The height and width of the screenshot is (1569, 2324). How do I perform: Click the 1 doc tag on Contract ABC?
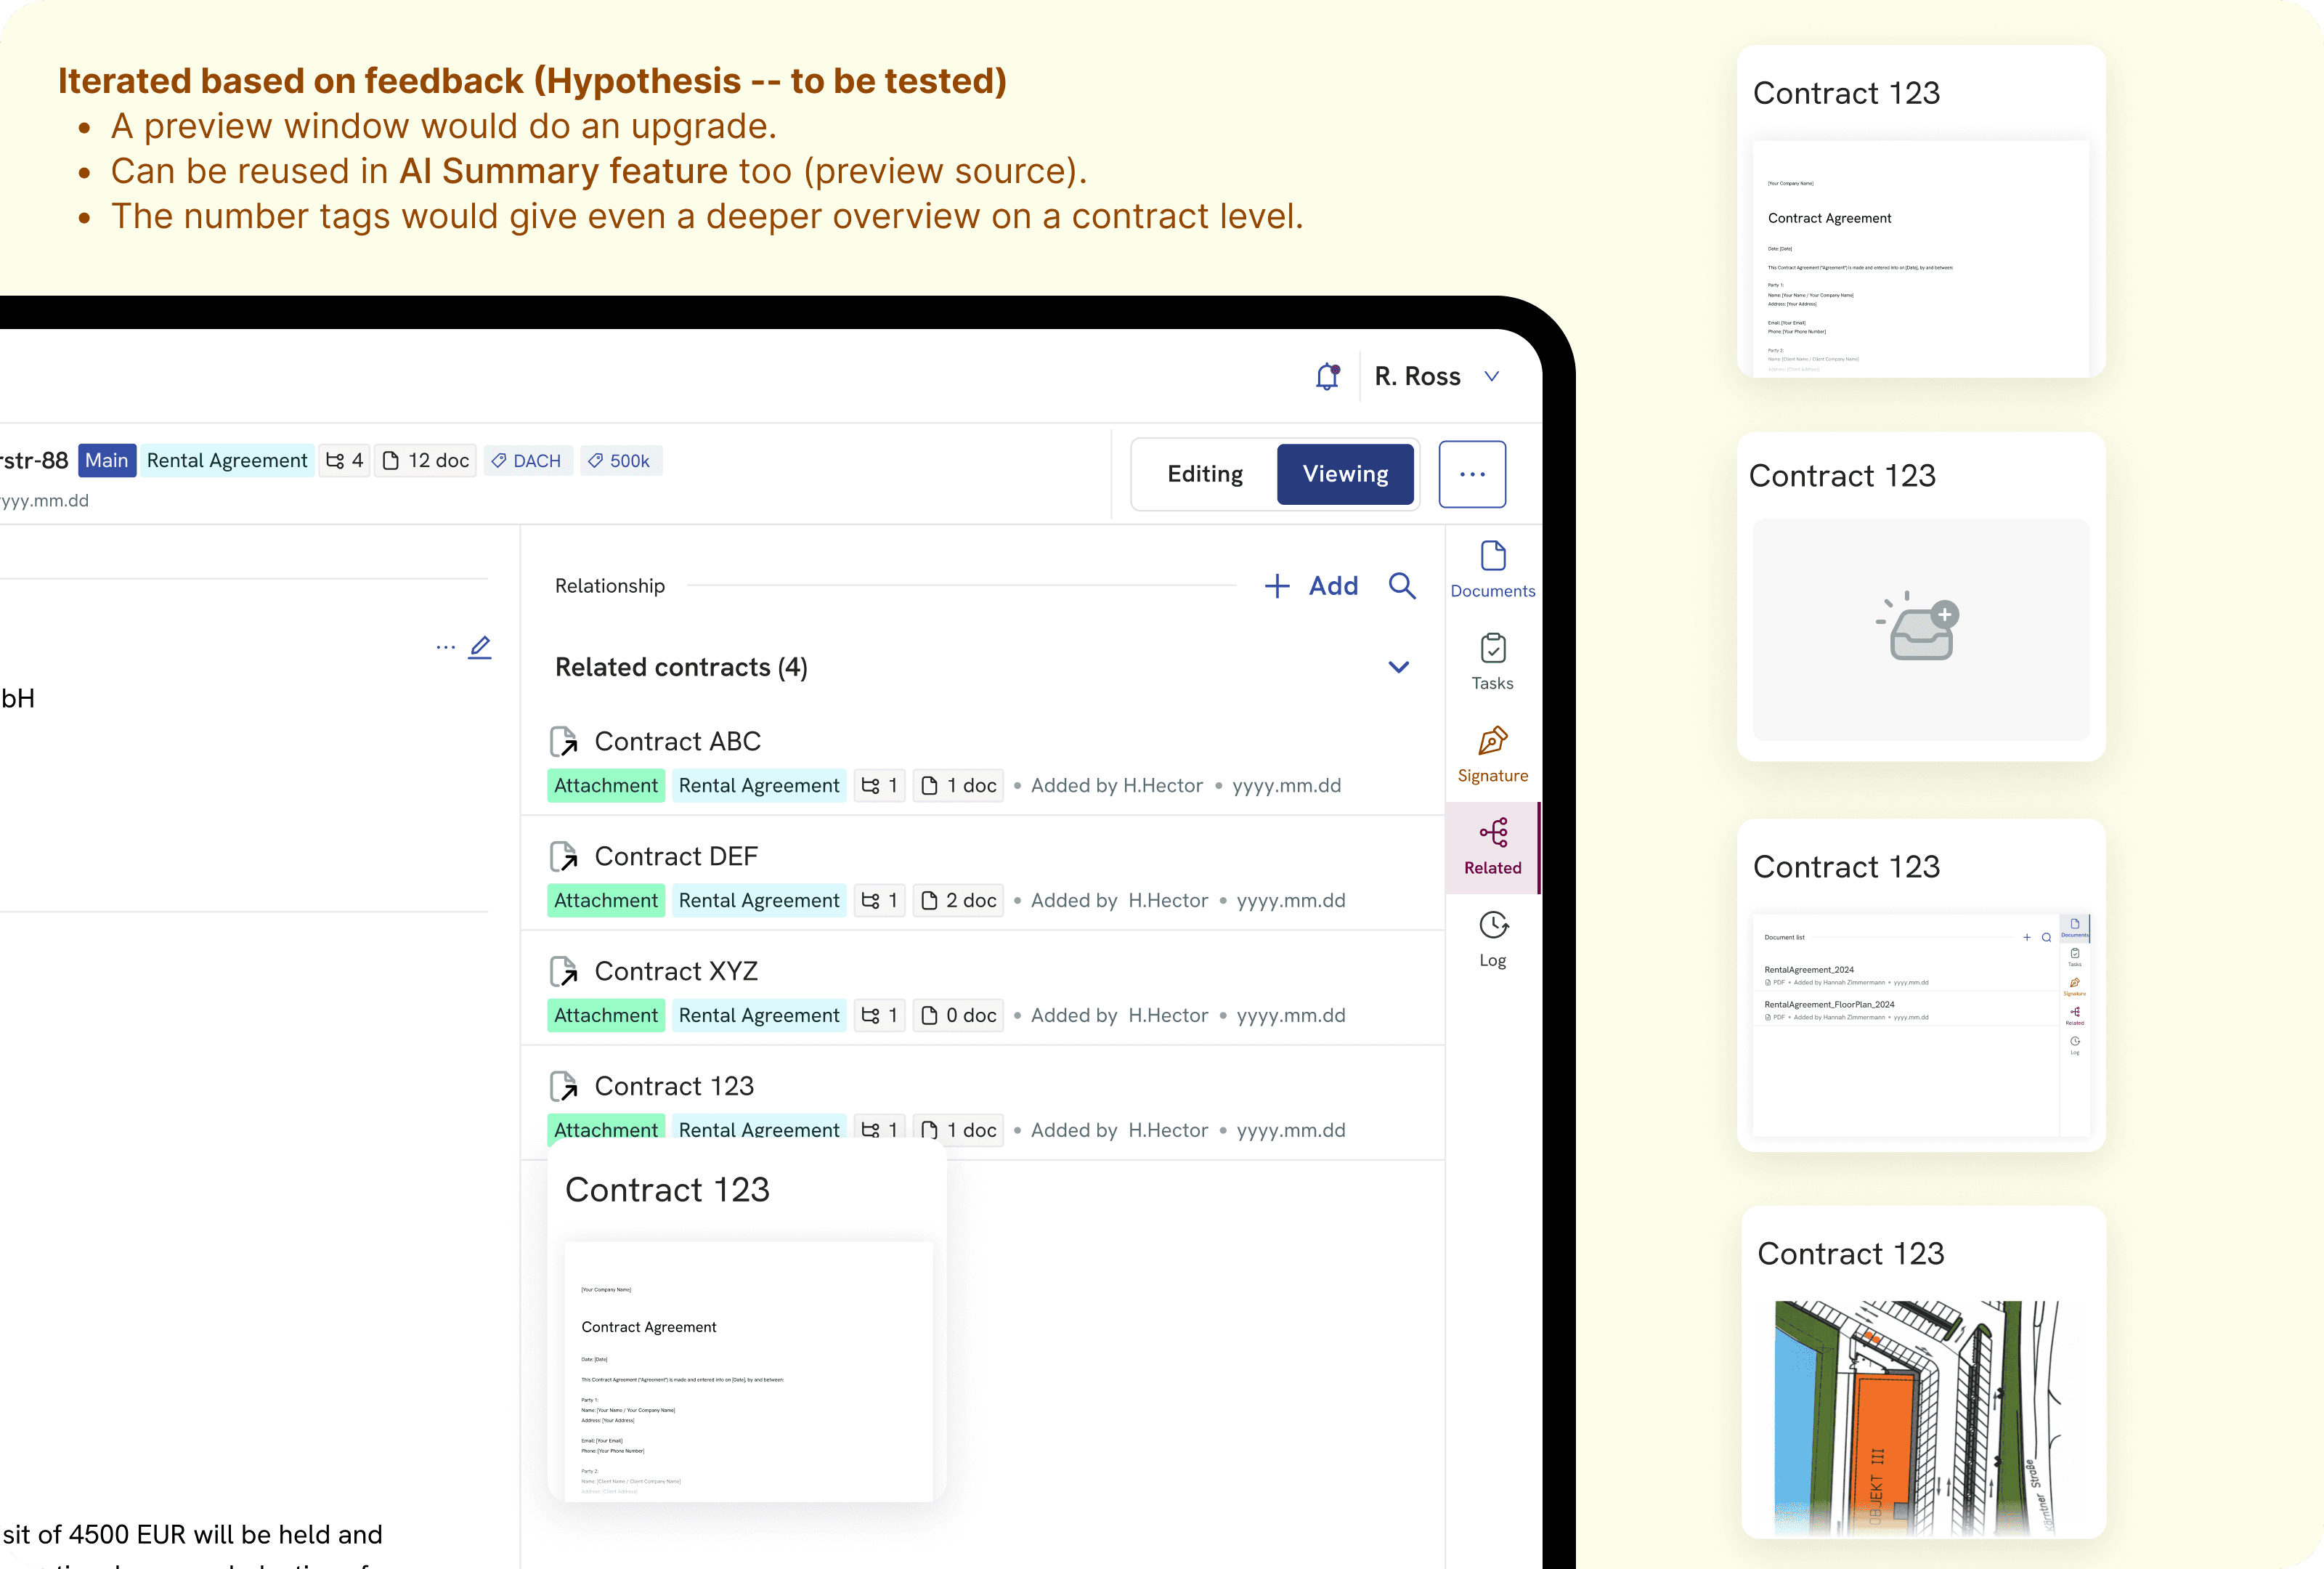tap(958, 786)
